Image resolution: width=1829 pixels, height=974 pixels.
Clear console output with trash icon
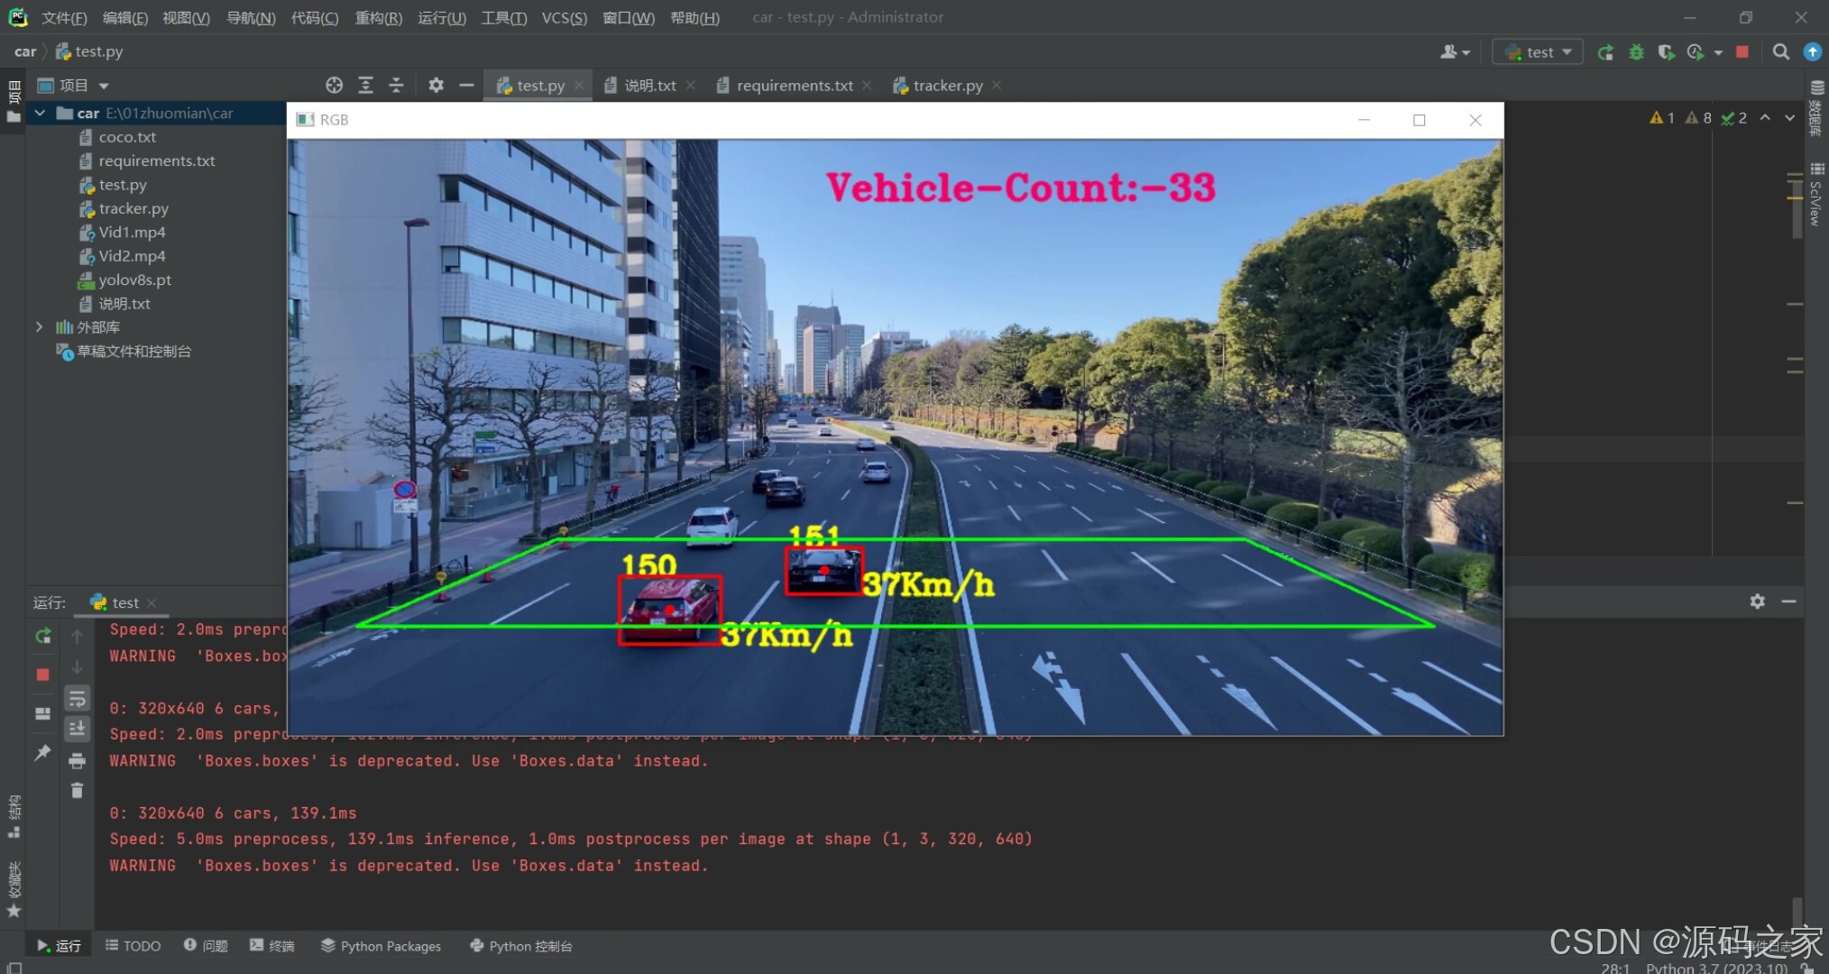(77, 790)
